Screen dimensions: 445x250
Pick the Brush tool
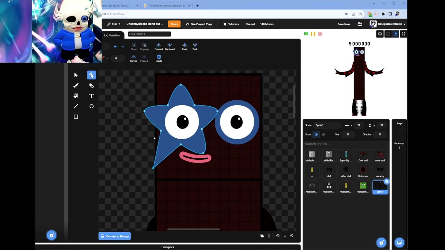(x=76, y=85)
